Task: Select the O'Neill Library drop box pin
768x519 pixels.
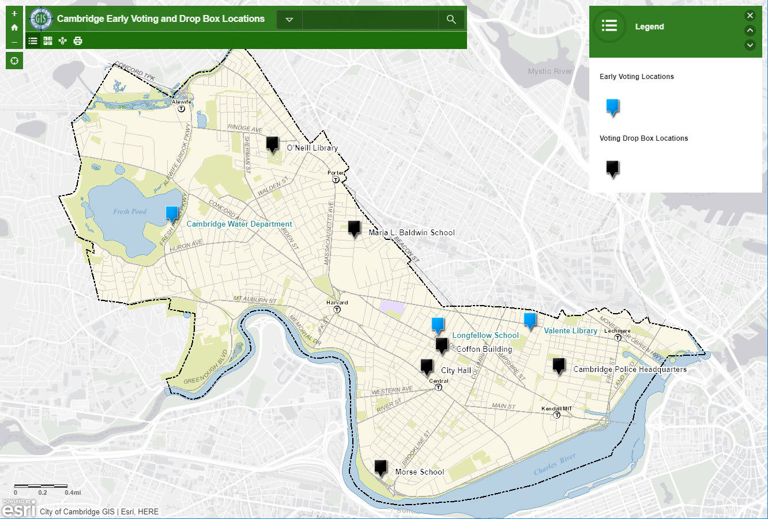Action: [272, 144]
